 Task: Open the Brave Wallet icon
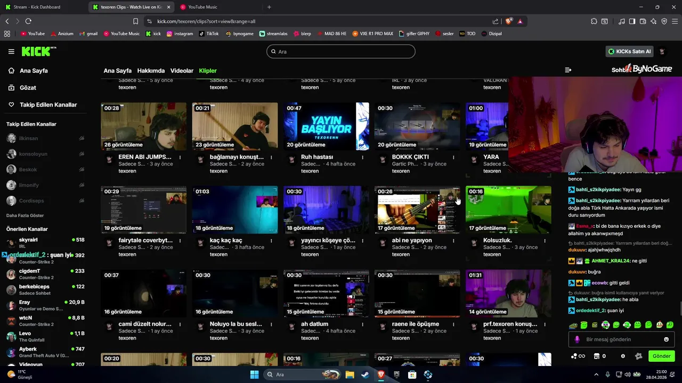click(643, 21)
